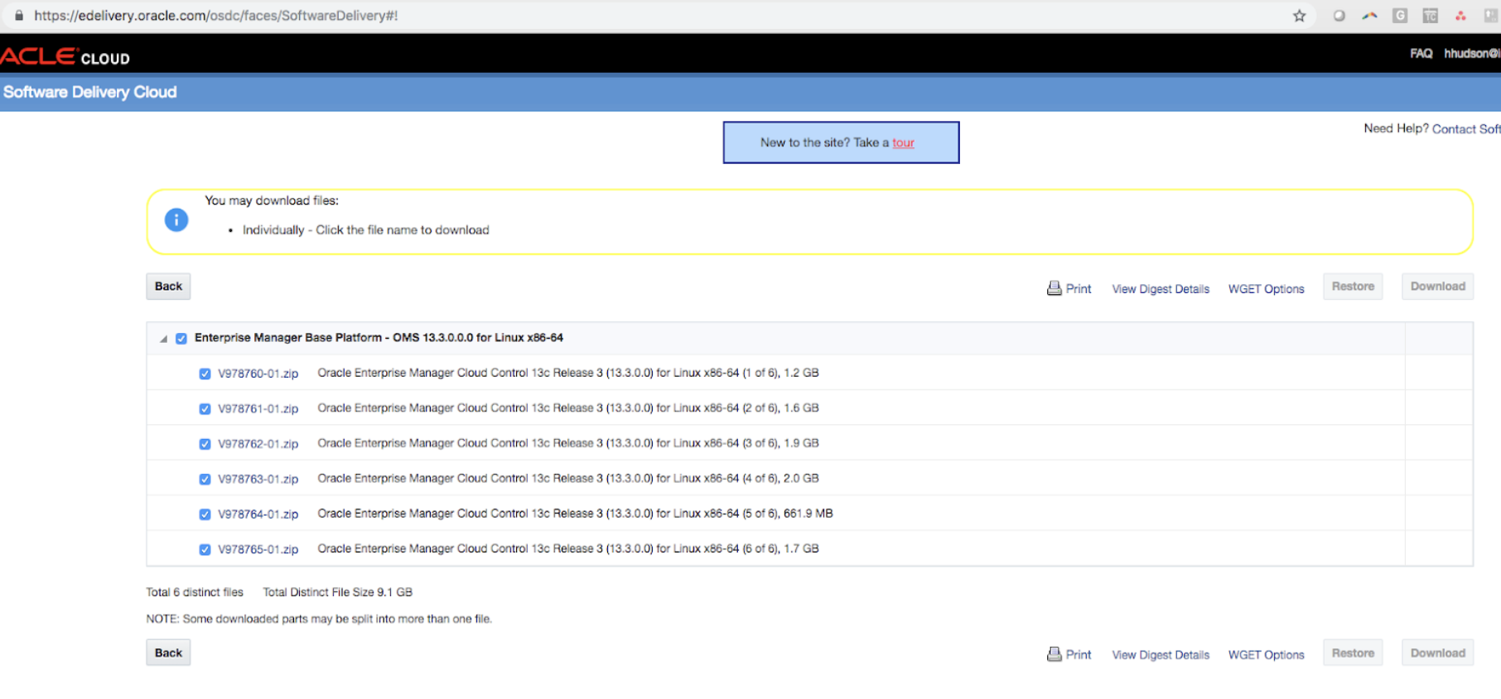Open the FAQ menu item
The image size is (1501, 699).
[x=1421, y=53]
